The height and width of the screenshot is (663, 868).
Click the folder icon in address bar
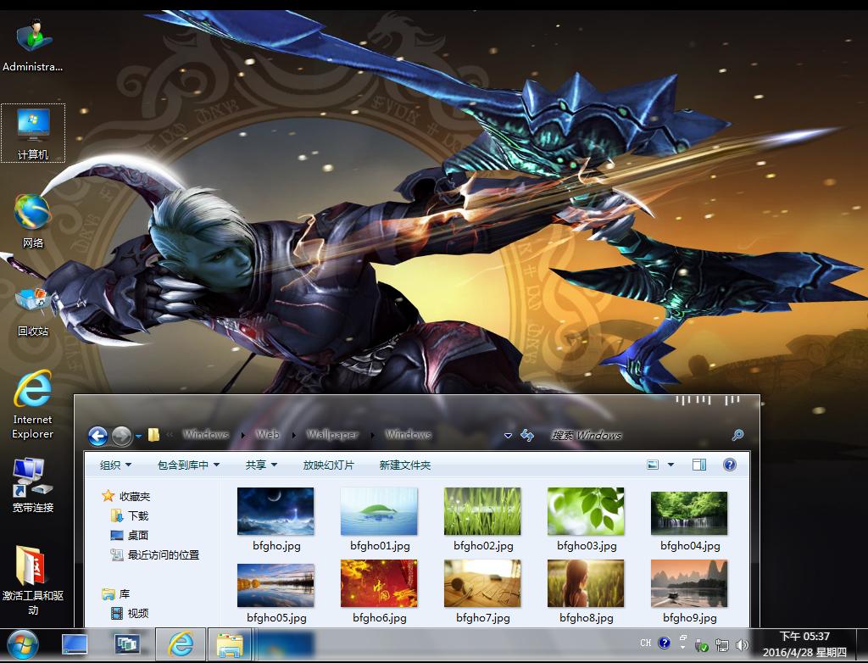(x=154, y=435)
